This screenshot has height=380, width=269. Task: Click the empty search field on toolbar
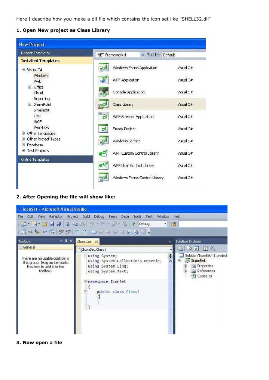[203, 224]
